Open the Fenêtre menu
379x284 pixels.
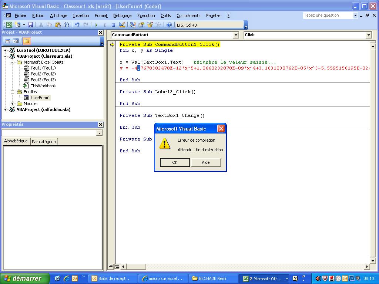click(213, 16)
